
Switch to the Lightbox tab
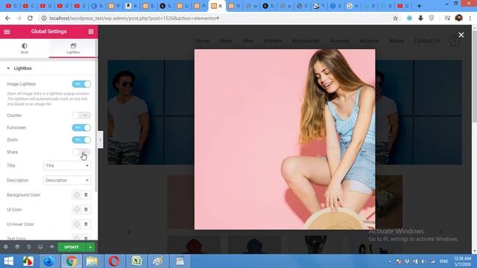point(73,48)
